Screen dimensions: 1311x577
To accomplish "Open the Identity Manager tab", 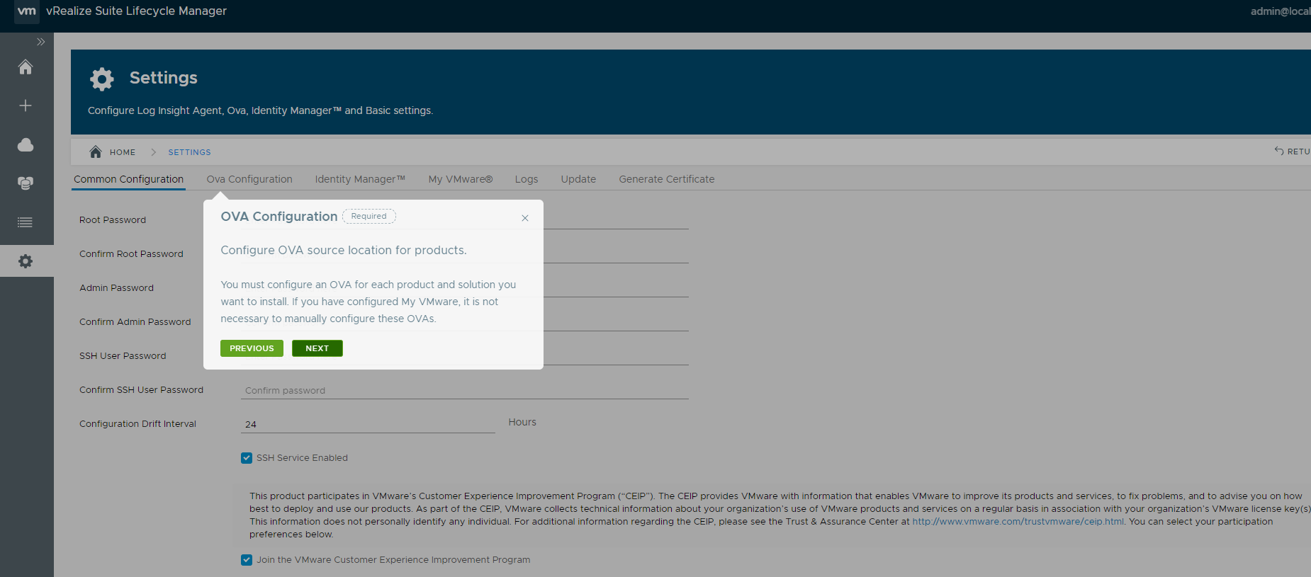I will (360, 179).
